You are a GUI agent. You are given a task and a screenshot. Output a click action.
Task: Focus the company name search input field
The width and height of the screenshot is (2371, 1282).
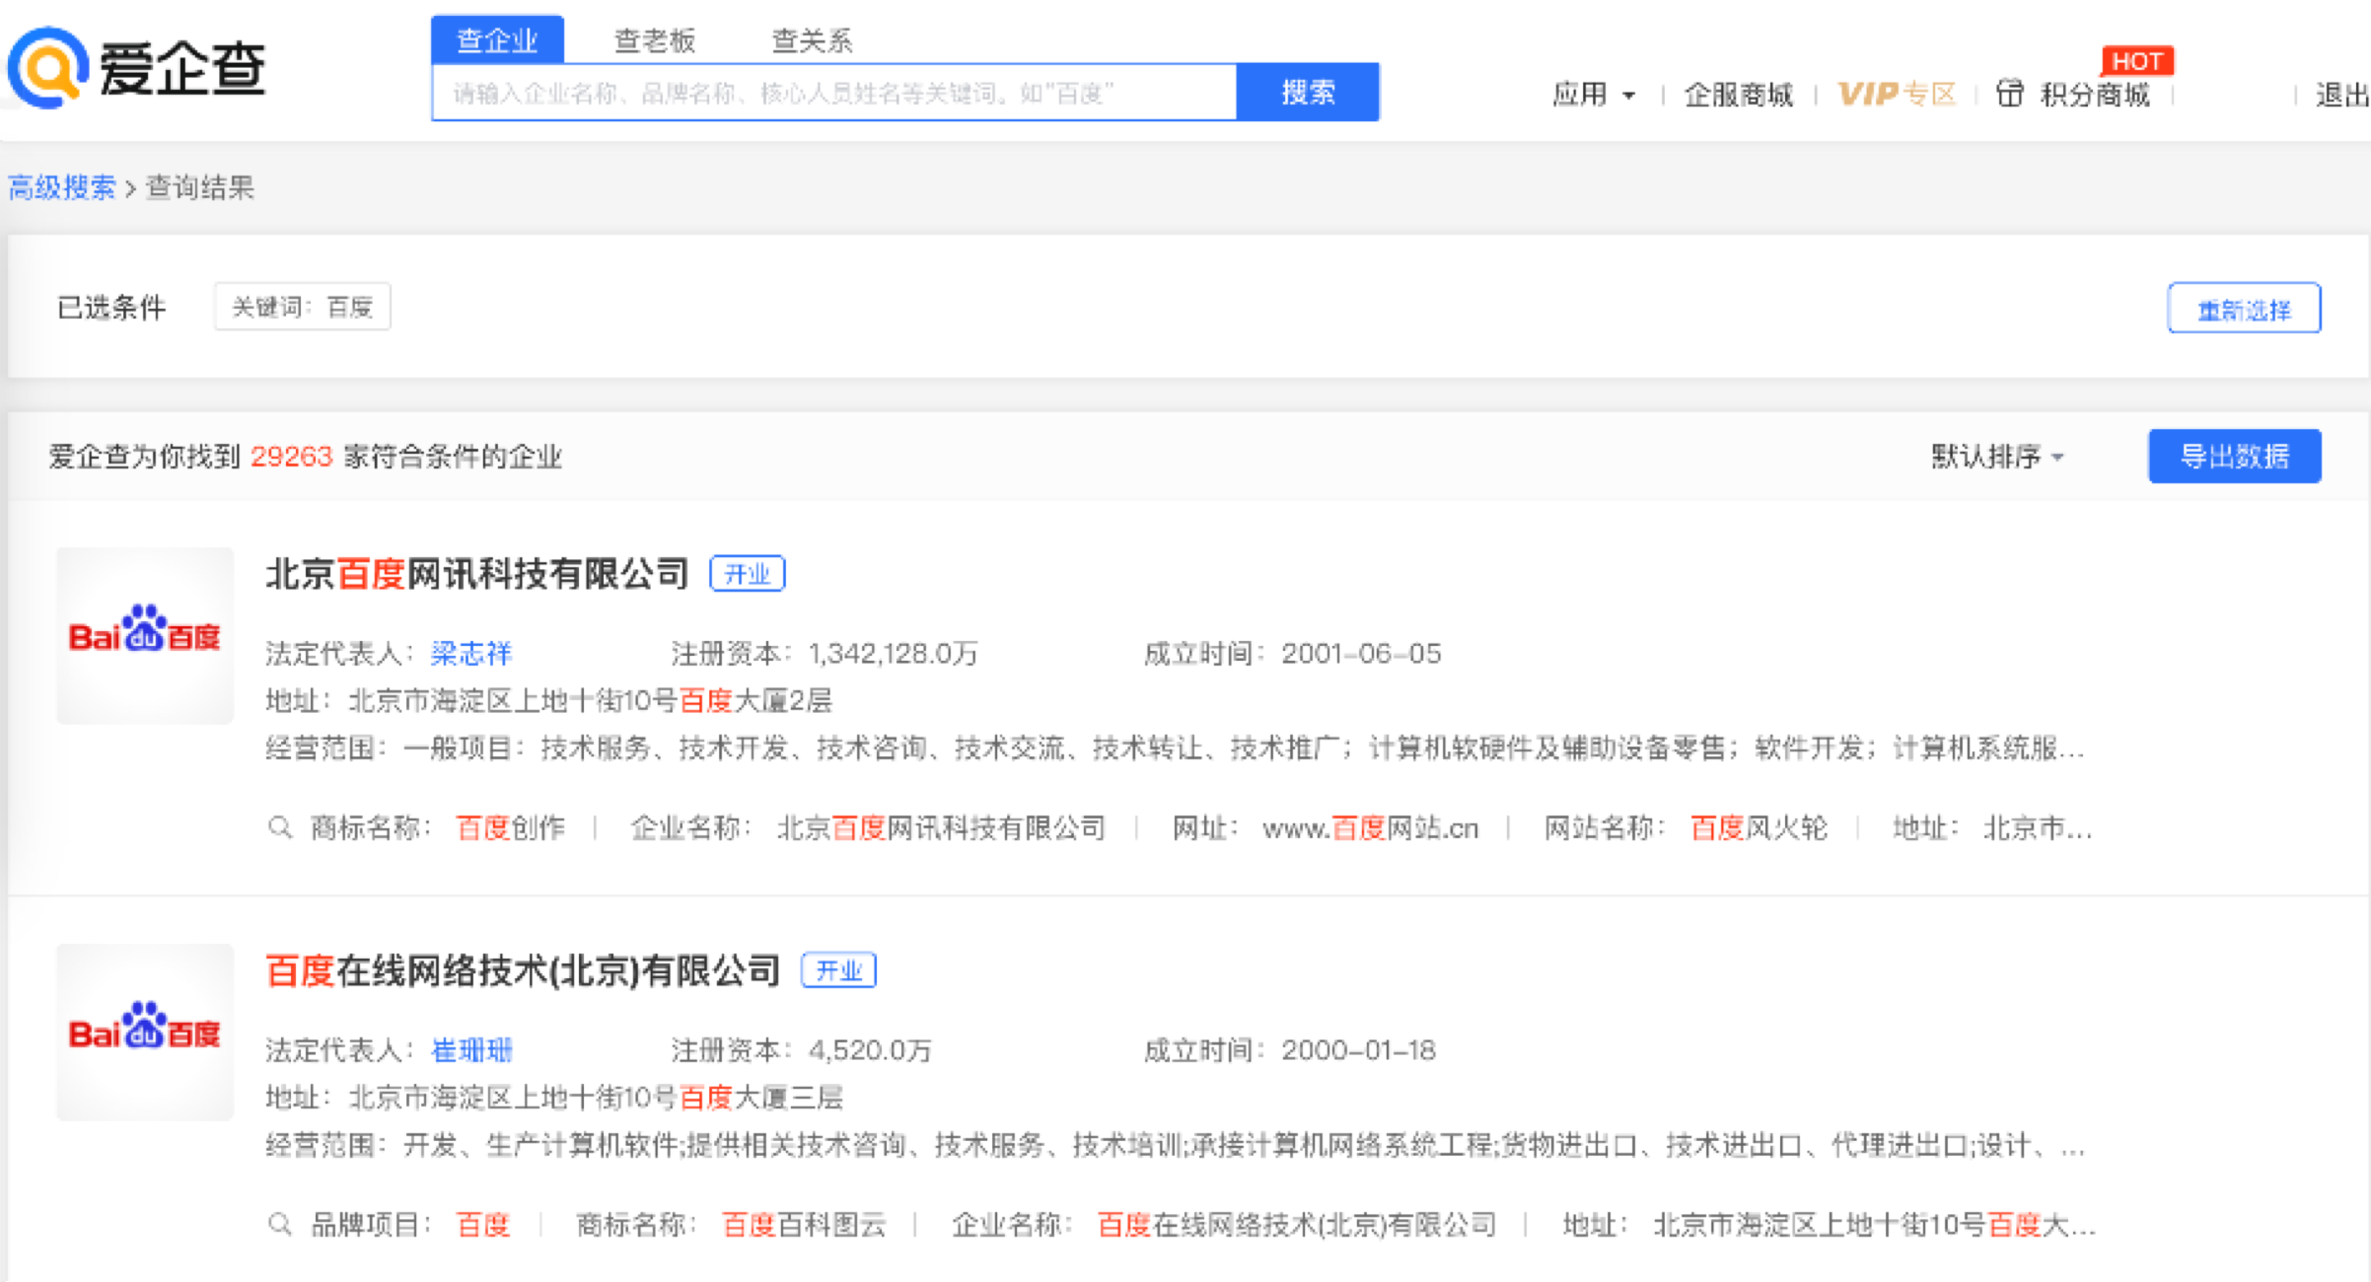[834, 93]
